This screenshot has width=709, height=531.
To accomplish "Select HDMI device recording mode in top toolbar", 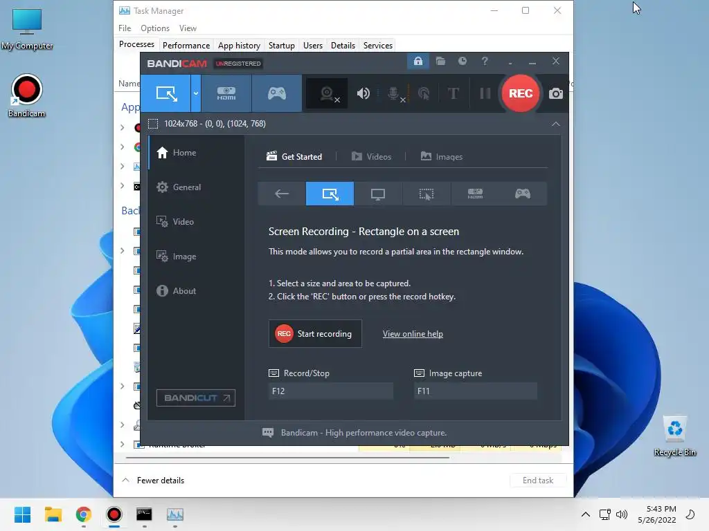I will tap(226, 93).
